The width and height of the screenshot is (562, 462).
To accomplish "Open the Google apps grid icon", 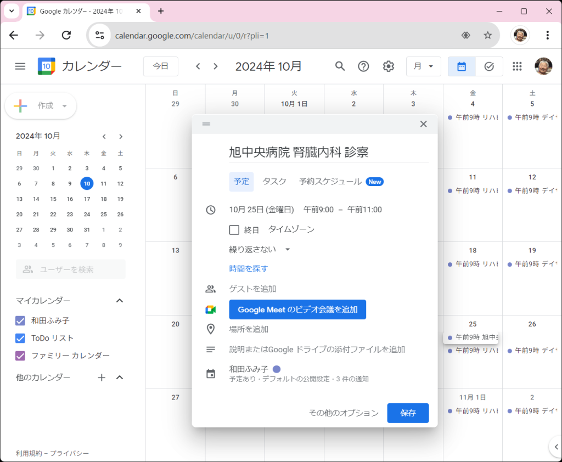I will click(x=516, y=66).
